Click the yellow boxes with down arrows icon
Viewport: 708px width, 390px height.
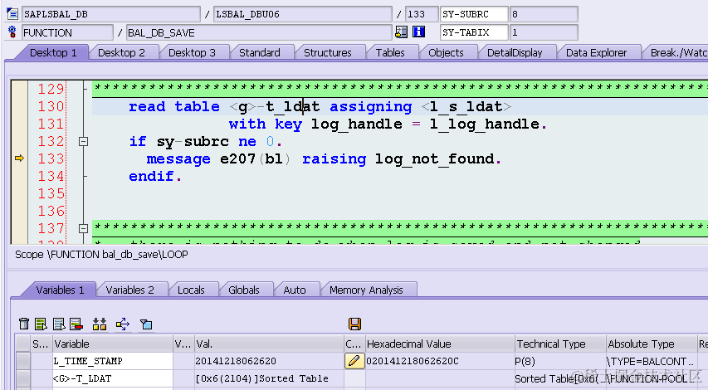(x=100, y=324)
